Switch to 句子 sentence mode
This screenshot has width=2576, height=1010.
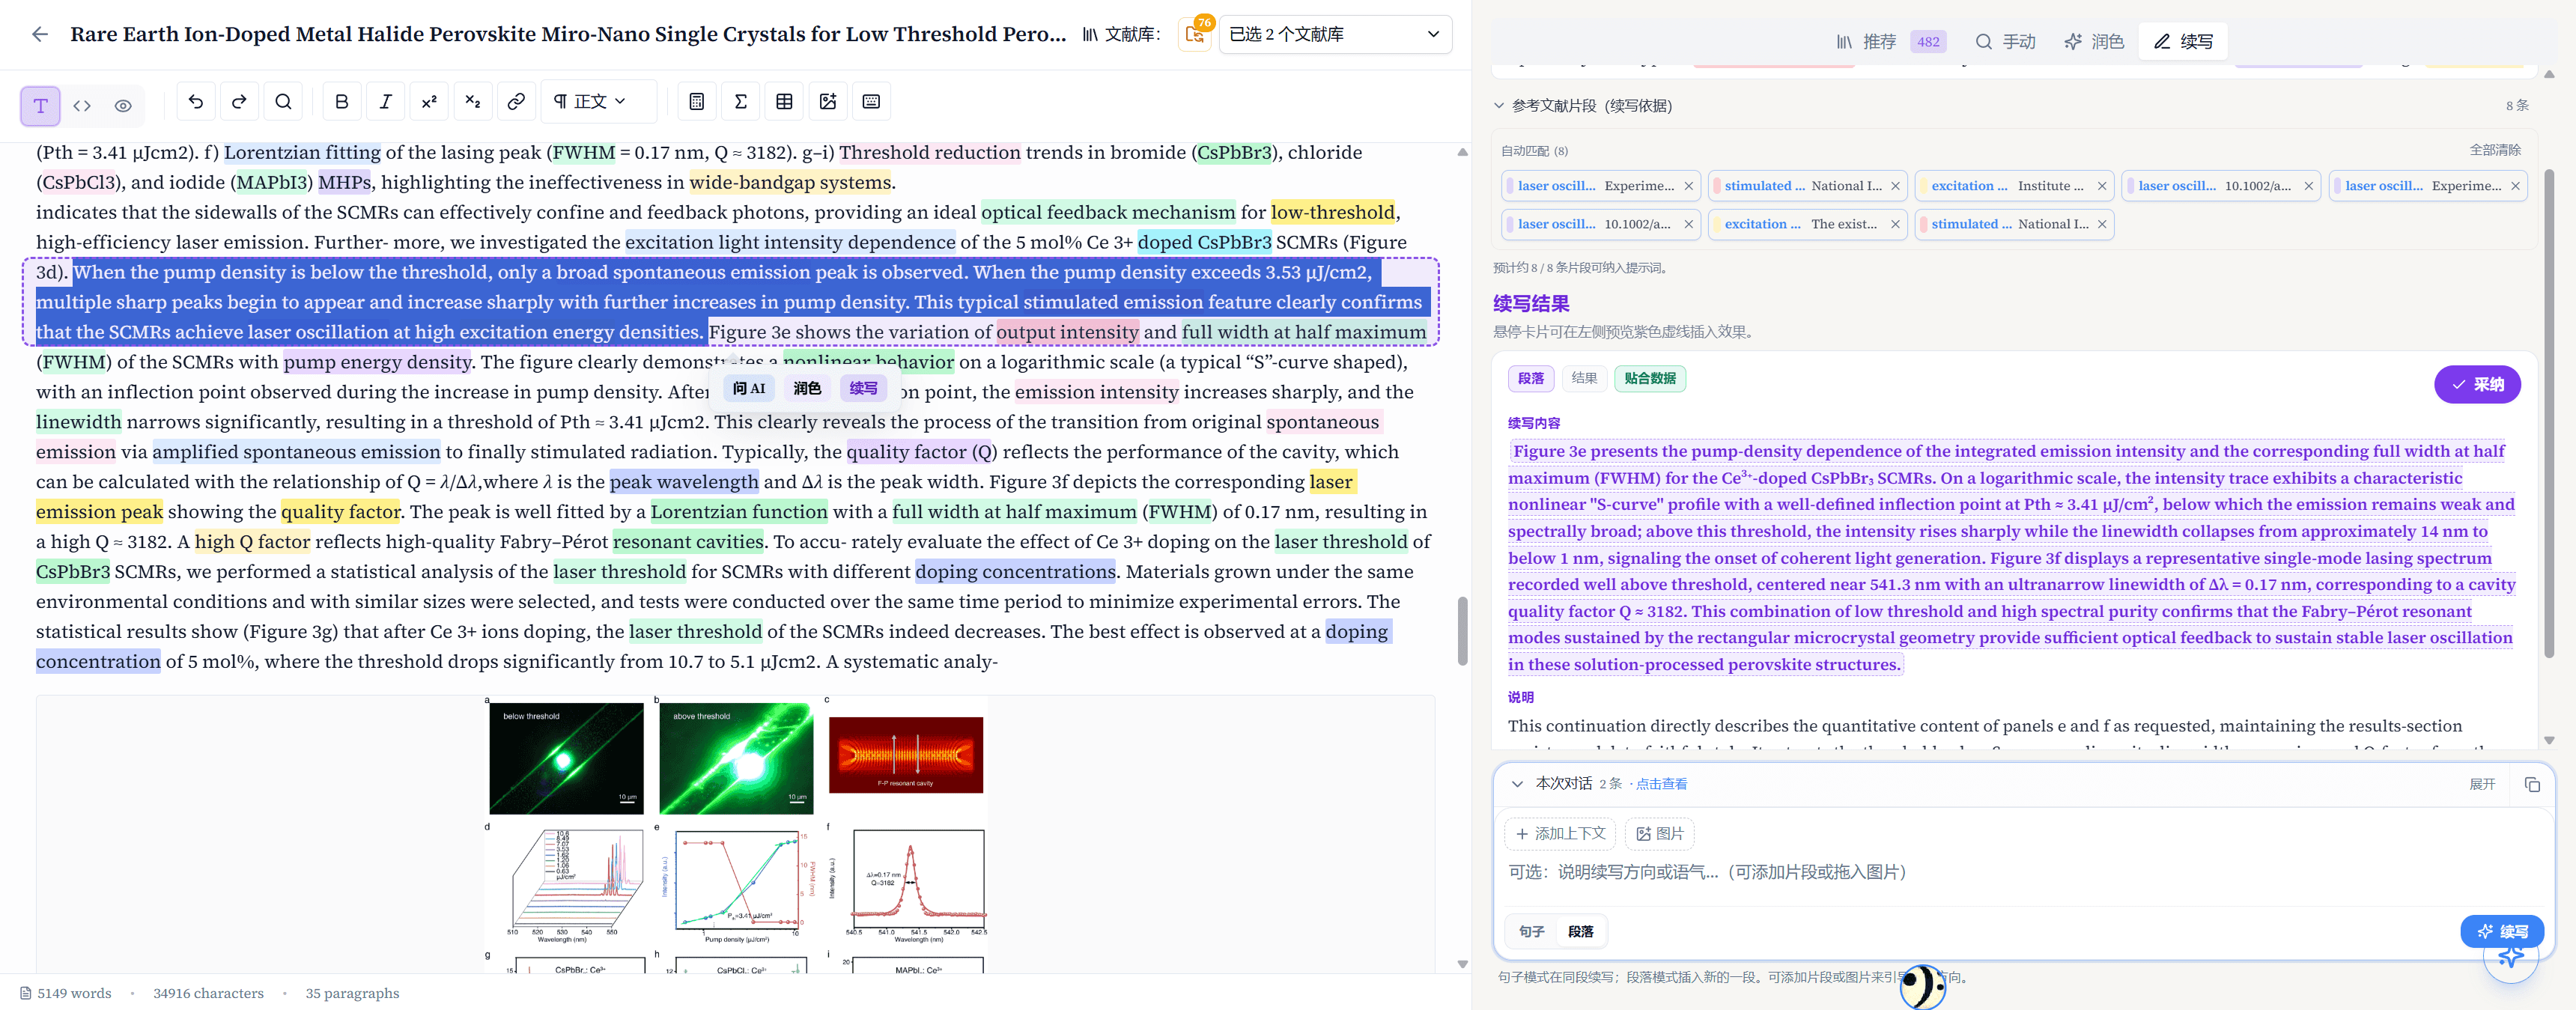tap(1531, 932)
